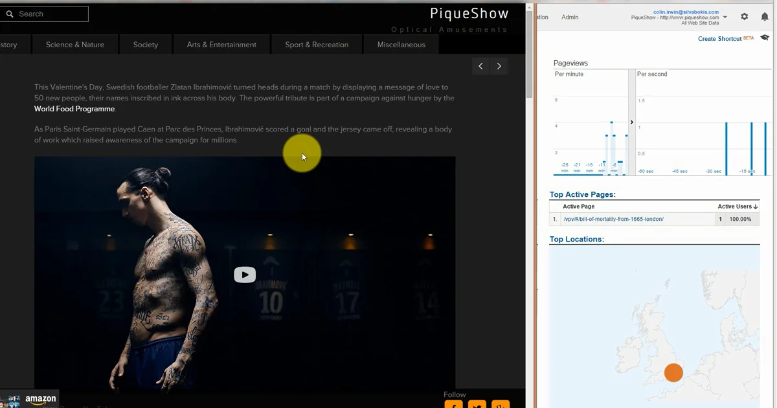Open the account selector dropdown arrow
The width and height of the screenshot is (777, 408).
tap(725, 17)
